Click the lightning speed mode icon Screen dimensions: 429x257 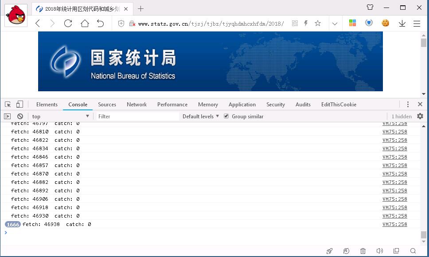pyautogui.click(x=306, y=23)
